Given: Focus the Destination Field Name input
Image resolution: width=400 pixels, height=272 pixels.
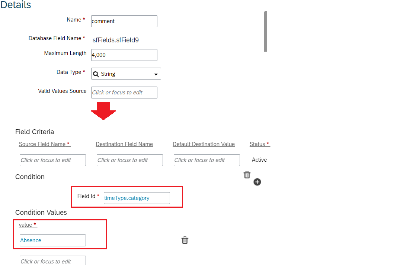Looking at the screenshot, I should tap(130, 160).
